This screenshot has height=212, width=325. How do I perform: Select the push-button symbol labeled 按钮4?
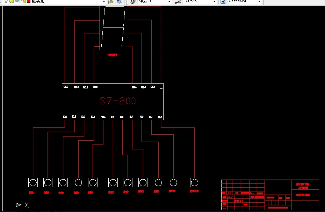pyautogui.click(x=78, y=182)
